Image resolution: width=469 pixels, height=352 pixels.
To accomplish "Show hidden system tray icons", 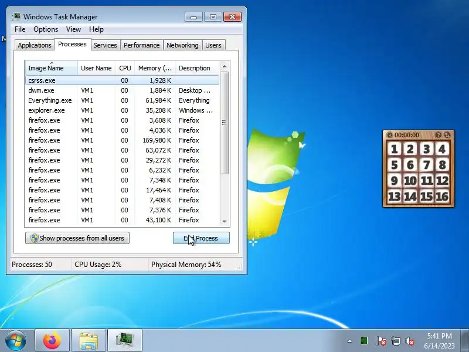I will (x=349, y=341).
